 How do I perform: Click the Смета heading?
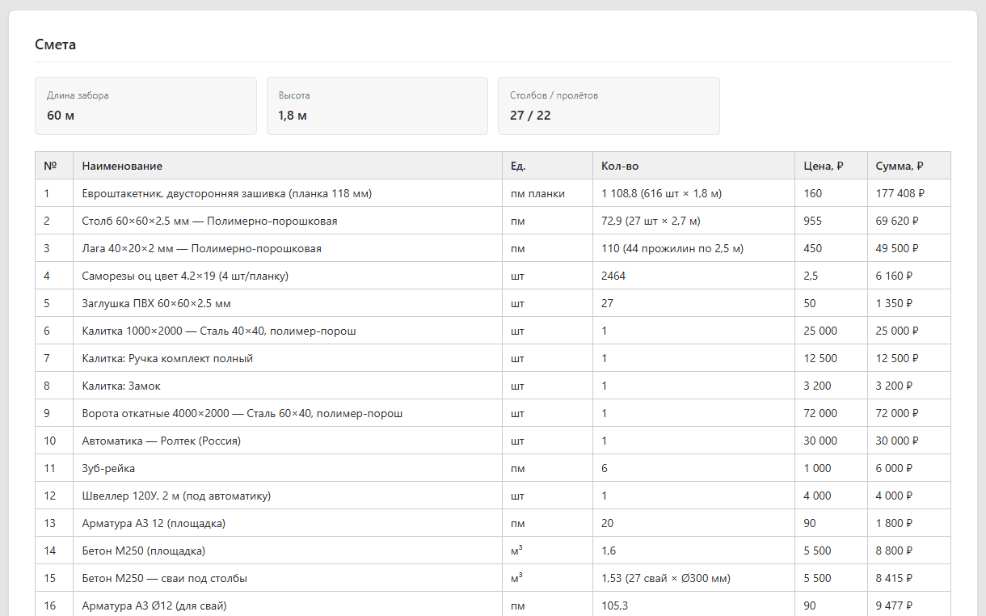[x=55, y=44]
